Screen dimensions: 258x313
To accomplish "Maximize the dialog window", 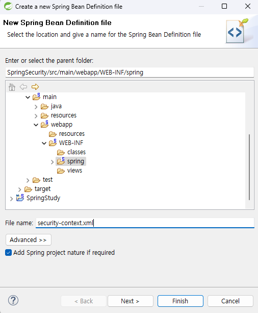I will [x=224, y=7].
